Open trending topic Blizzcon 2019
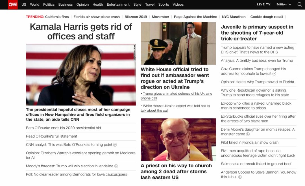 point(136,17)
